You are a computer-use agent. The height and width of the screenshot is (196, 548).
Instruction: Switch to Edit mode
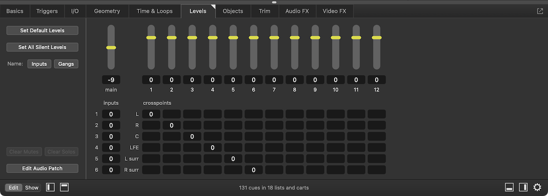14,188
